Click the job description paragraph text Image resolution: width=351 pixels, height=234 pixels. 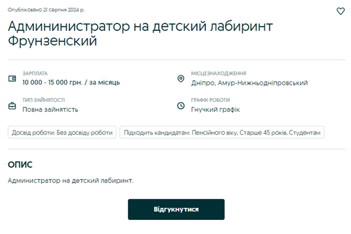71,180
